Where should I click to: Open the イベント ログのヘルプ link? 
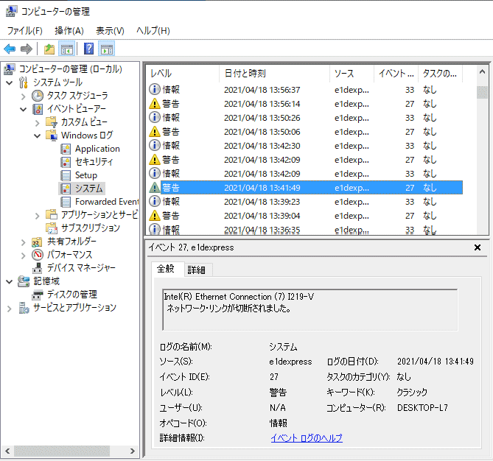click(x=306, y=438)
